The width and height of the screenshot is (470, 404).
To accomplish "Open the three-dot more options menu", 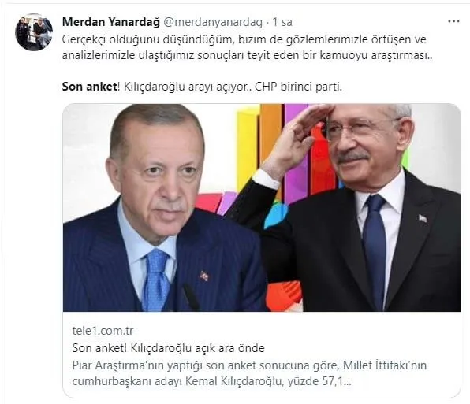I will pos(453,21).
